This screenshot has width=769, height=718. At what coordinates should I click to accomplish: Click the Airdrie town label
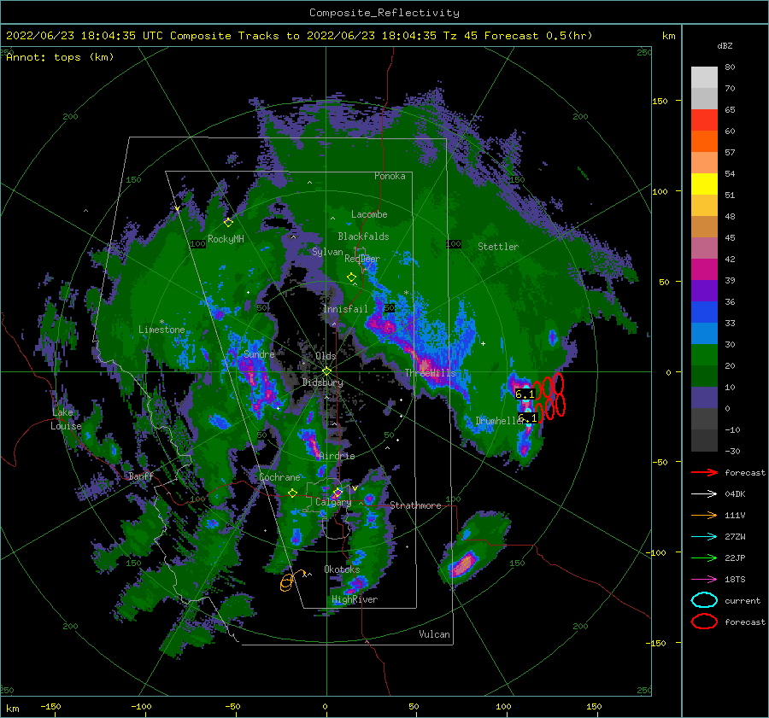tap(337, 456)
